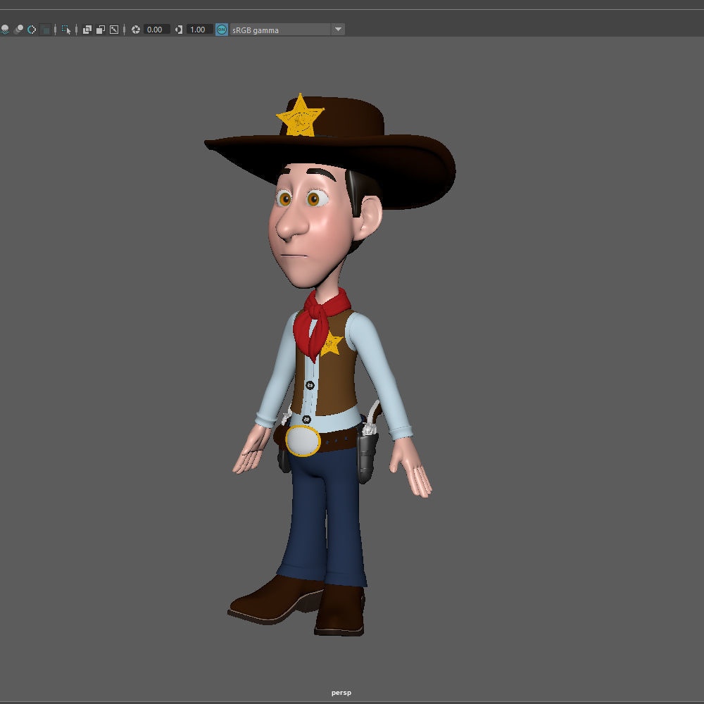
Task: Select the gold star badge on the vest
Action: (333, 344)
